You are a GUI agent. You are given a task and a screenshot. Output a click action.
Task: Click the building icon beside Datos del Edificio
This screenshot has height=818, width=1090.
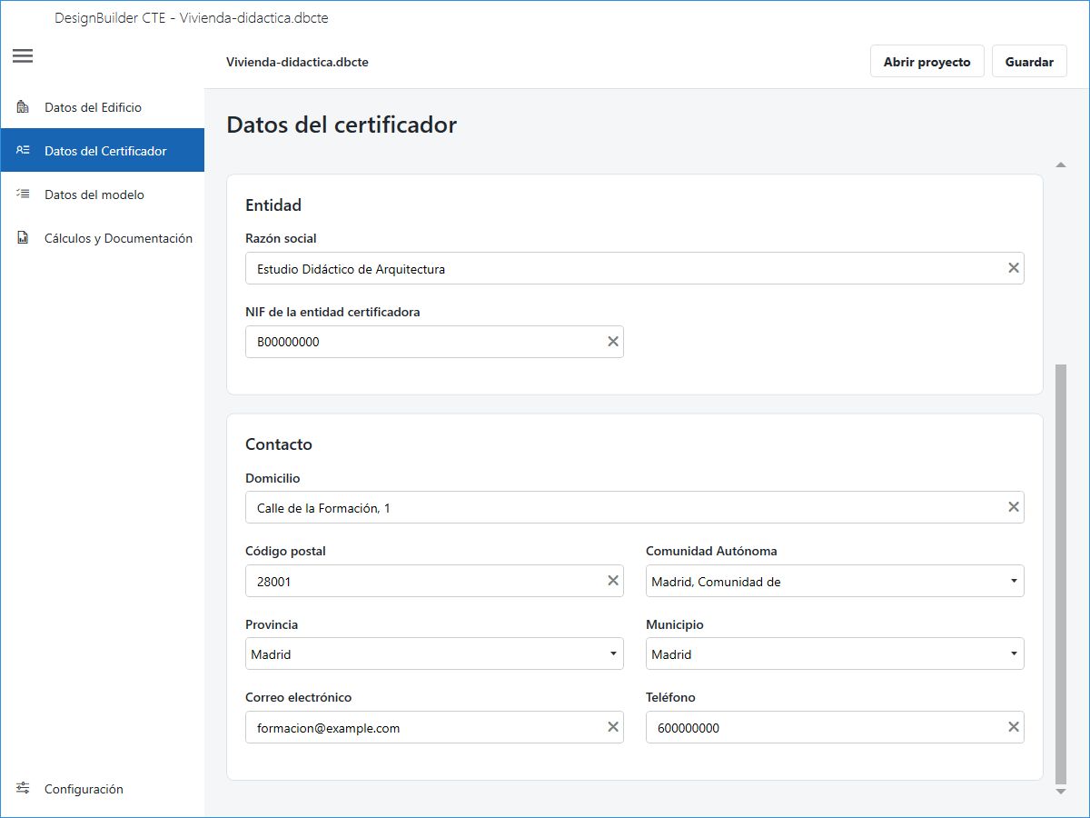pos(23,107)
